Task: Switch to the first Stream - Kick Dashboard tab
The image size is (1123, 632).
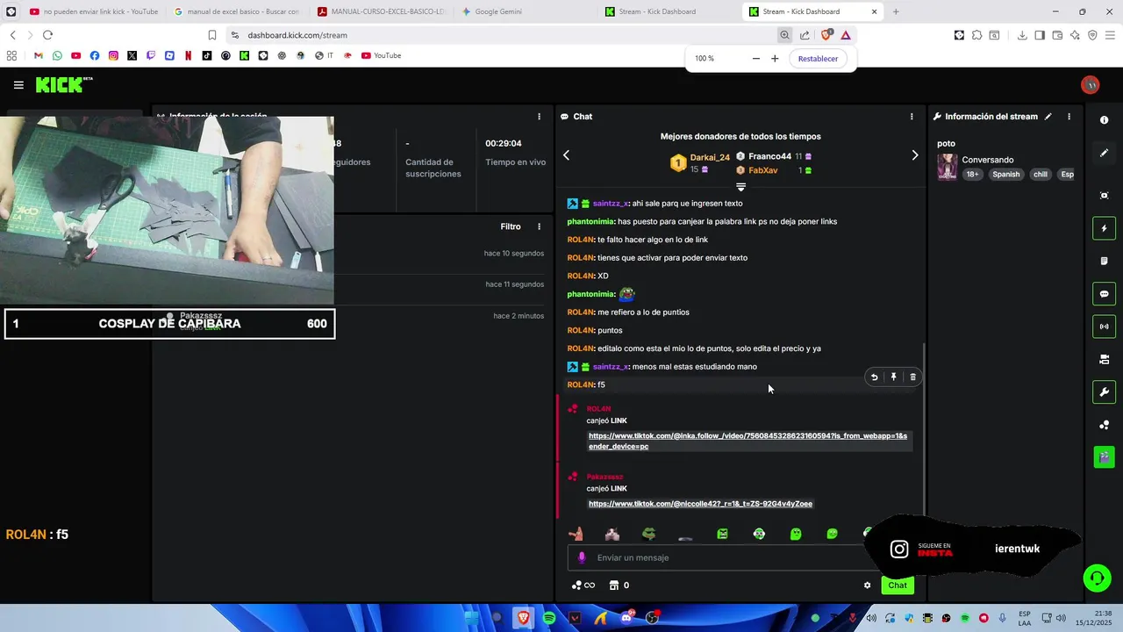Action: click(x=669, y=11)
